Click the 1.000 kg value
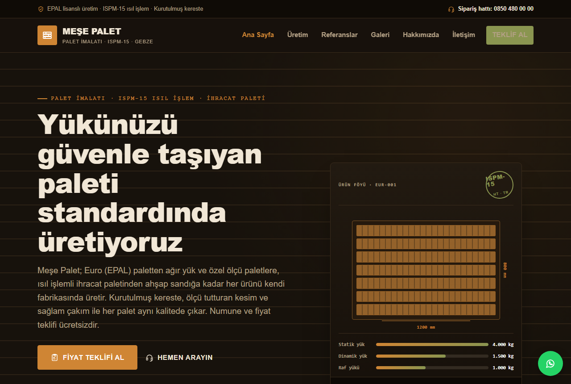571x384 pixels. 503,368
